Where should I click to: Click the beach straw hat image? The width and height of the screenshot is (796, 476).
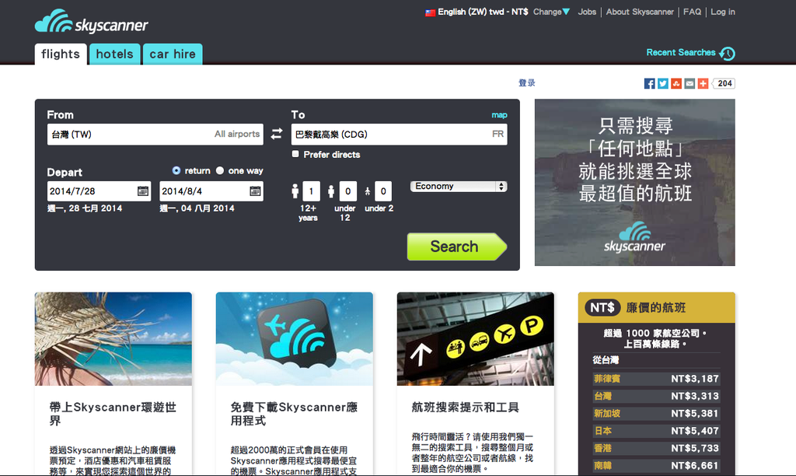coord(113,339)
